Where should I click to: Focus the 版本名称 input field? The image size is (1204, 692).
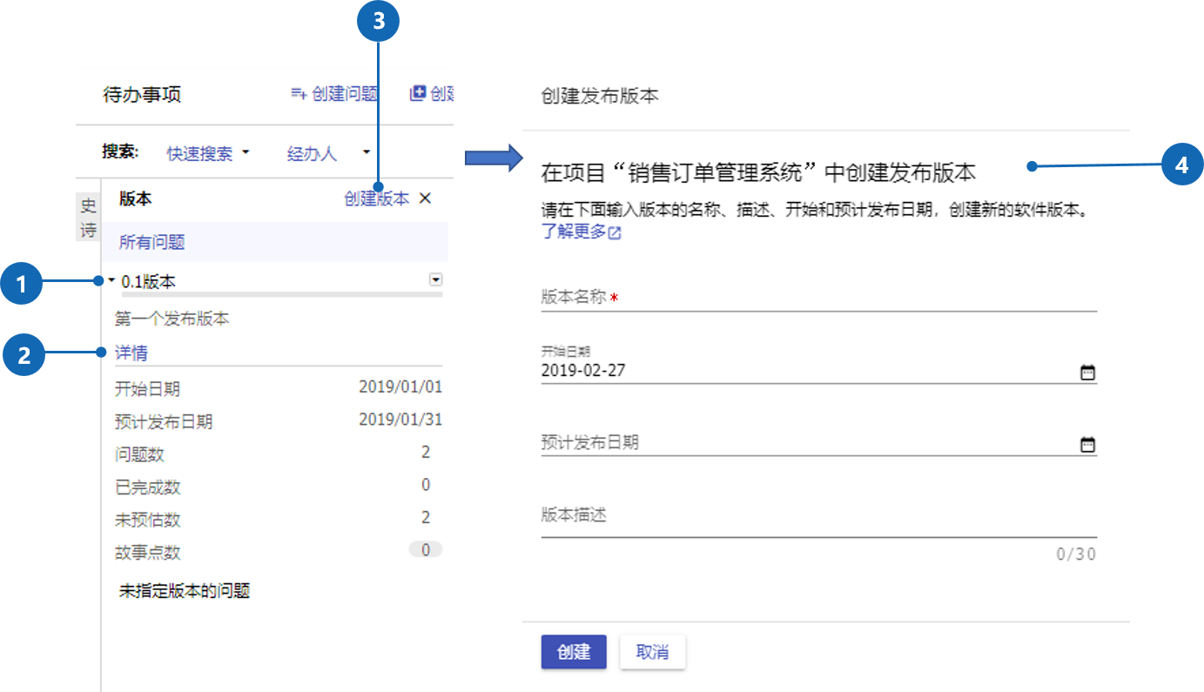point(818,297)
